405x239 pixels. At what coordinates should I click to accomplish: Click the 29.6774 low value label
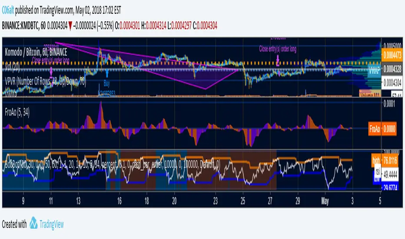(x=390, y=187)
